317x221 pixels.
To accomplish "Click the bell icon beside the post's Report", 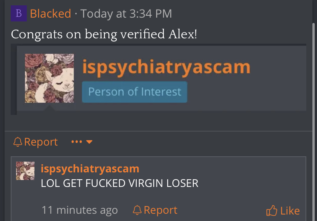I will [18, 142].
